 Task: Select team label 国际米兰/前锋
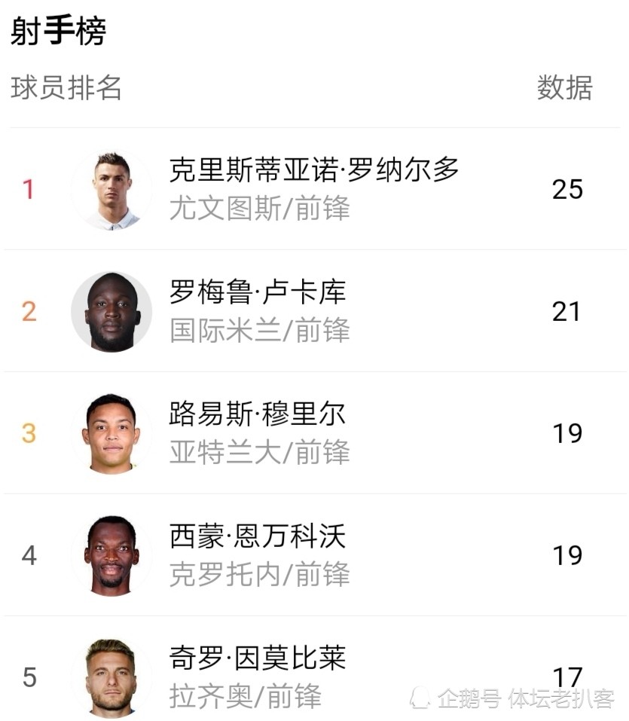tap(260, 330)
